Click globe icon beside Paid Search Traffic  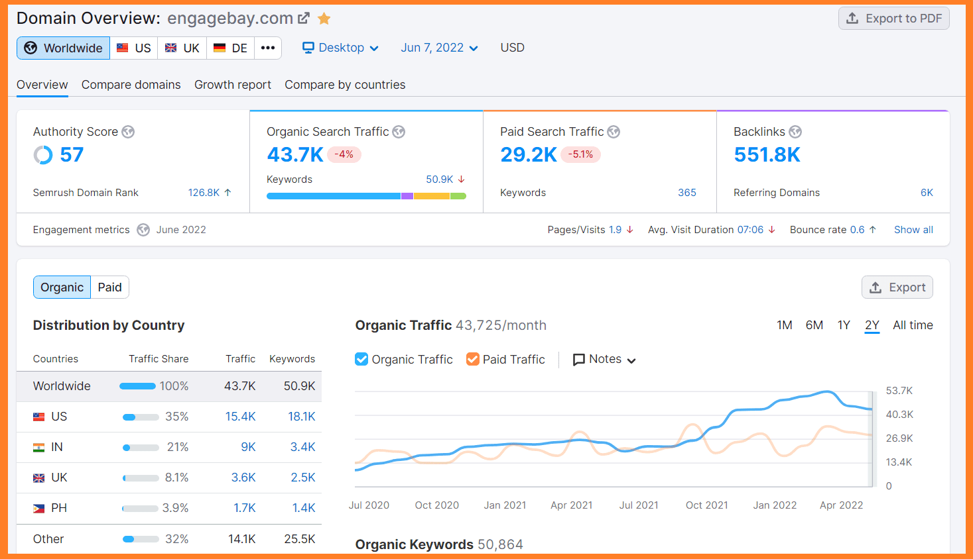[x=614, y=132]
